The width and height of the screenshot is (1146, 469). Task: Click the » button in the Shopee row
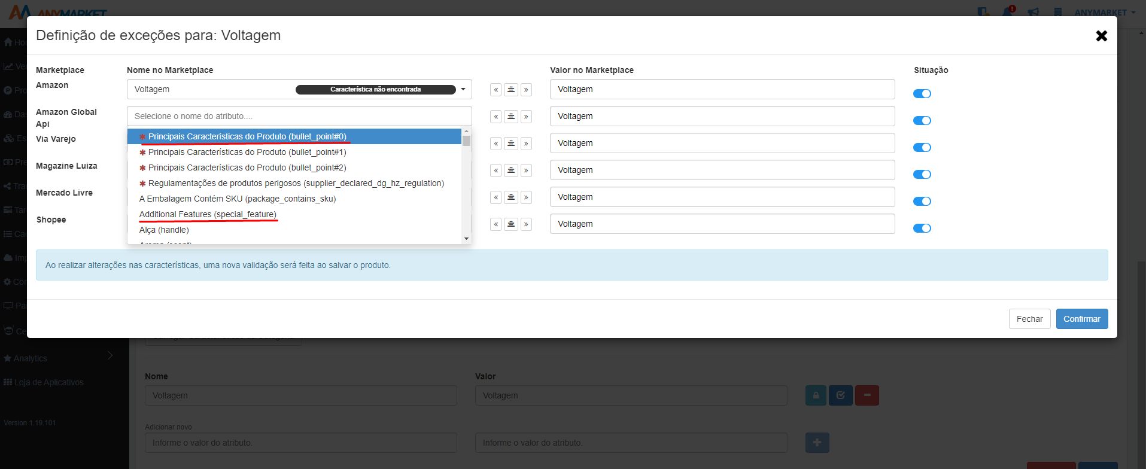[526, 224]
